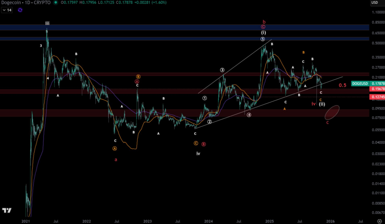Select the circled 3 white wave label

[x=222, y=70]
